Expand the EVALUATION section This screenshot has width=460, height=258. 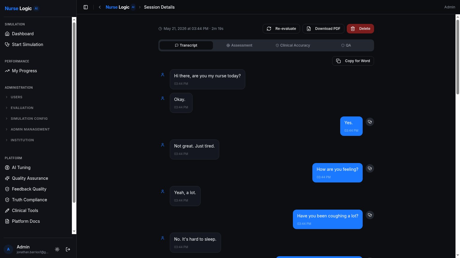click(x=36, y=108)
